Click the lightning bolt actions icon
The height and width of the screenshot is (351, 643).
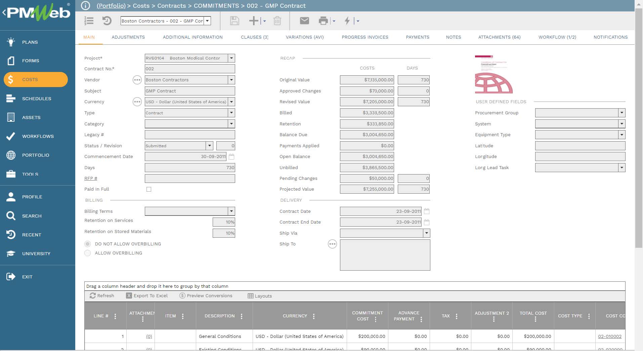[x=347, y=21]
